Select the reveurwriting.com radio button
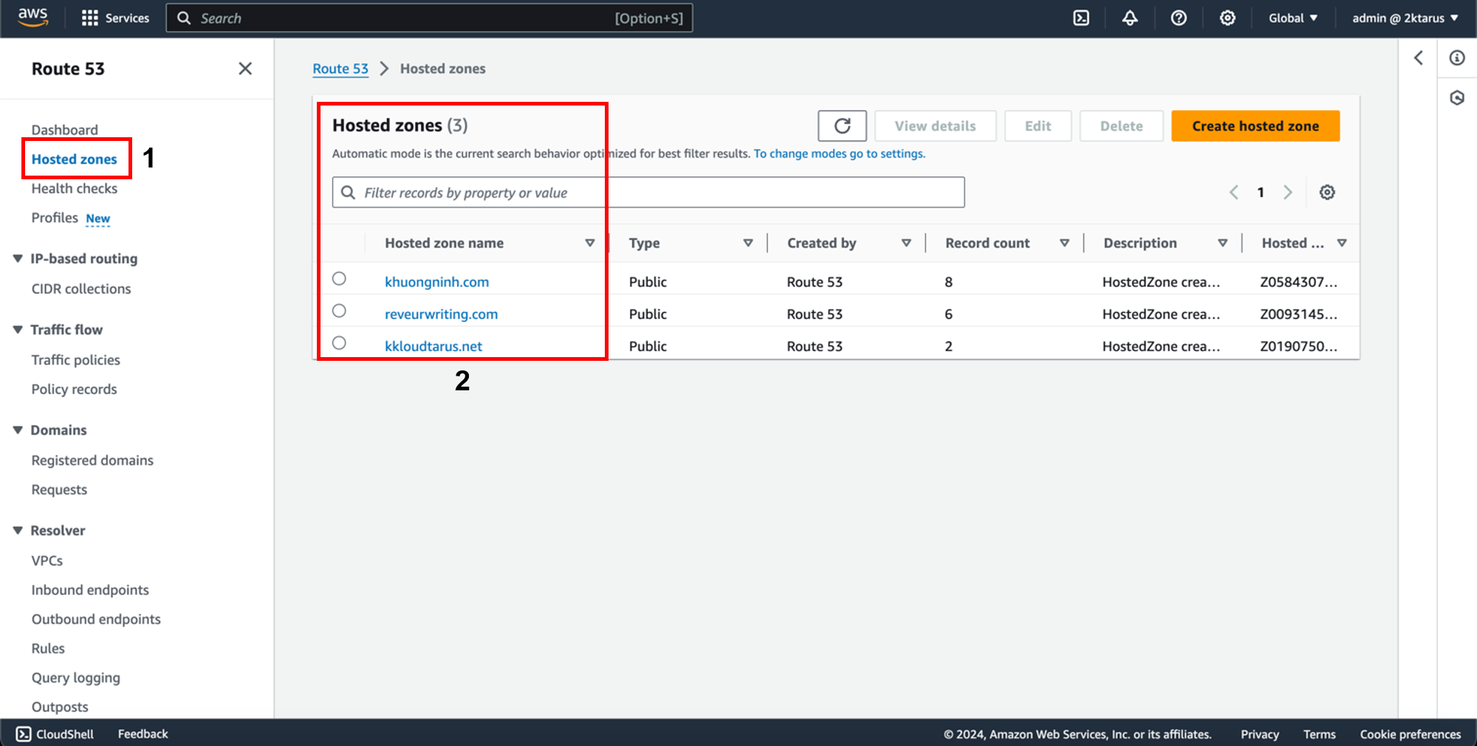Image resolution: width=1477 pixels, height=746 pixels. tap(339, 311)
